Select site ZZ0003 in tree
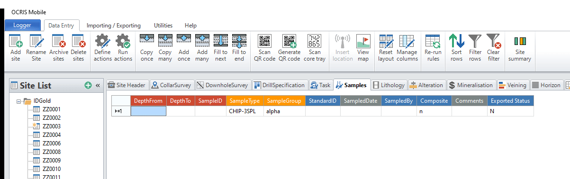 52,126
